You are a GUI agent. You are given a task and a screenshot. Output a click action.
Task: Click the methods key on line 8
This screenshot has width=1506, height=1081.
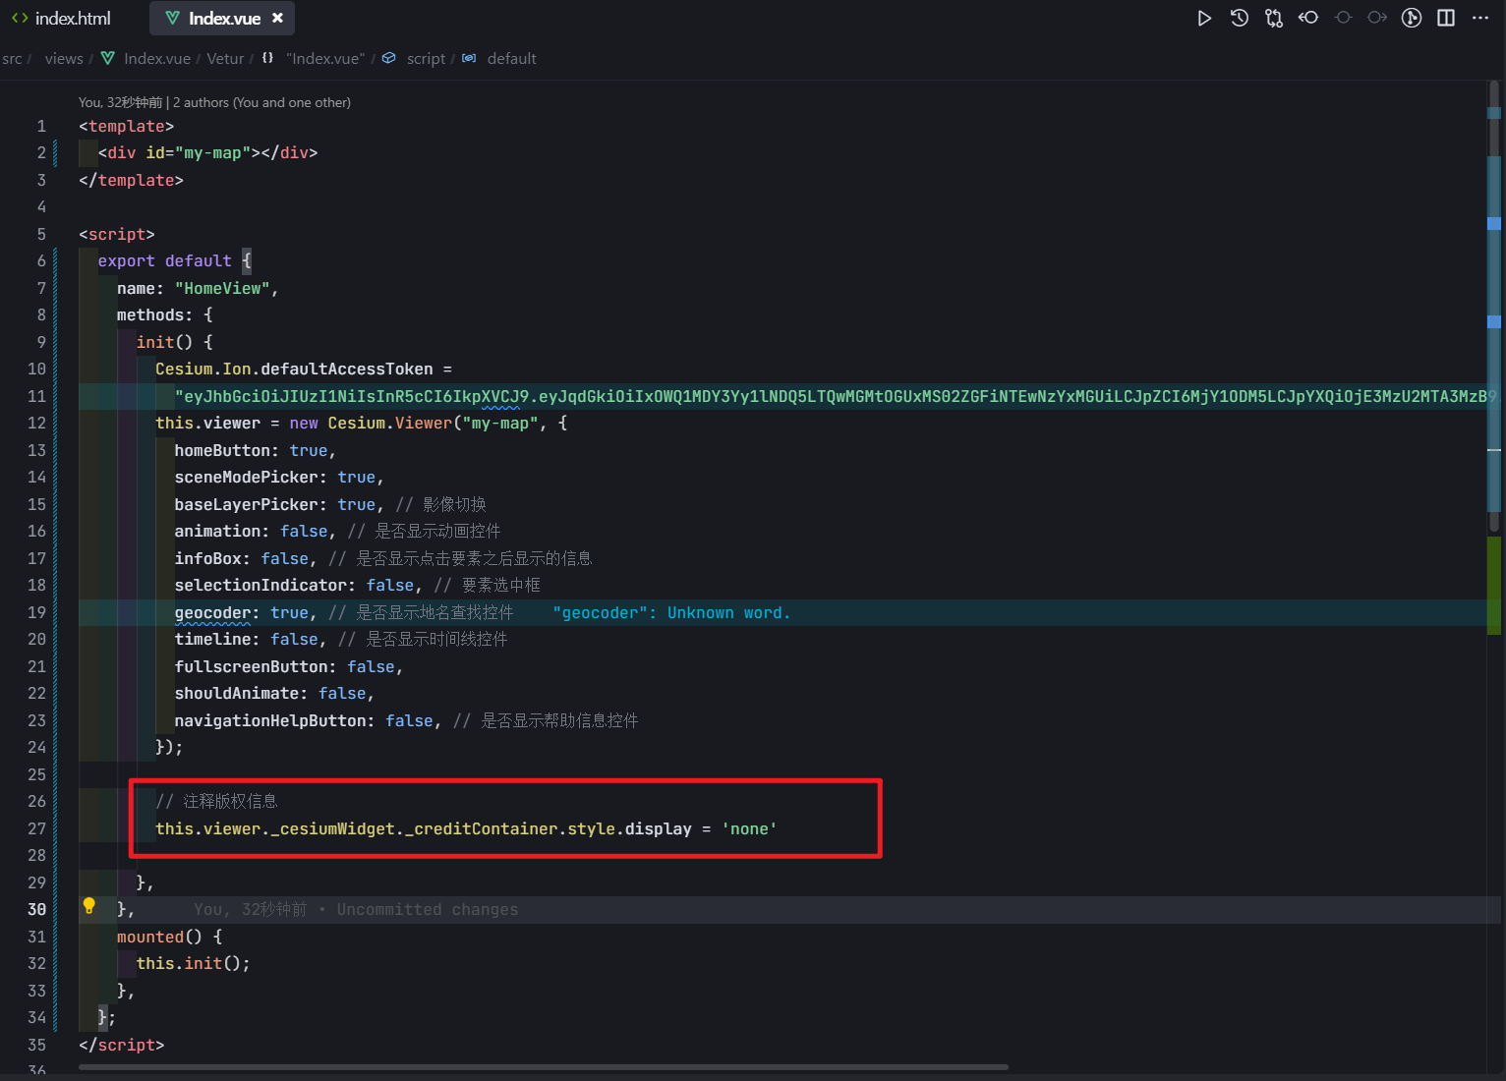coord(150,315)
